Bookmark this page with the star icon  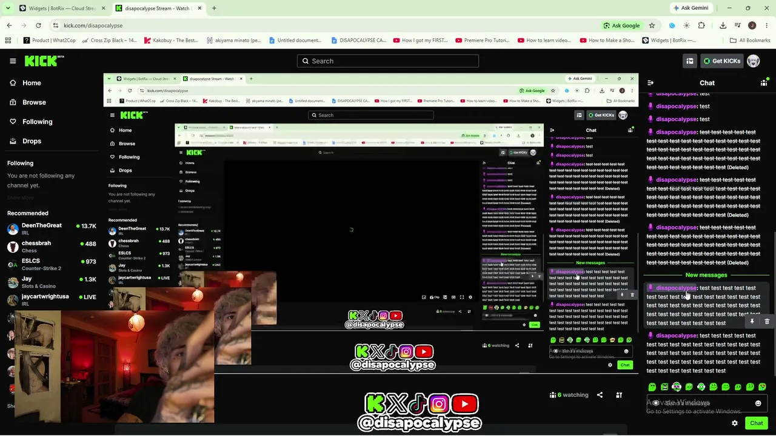click(652, 25)
